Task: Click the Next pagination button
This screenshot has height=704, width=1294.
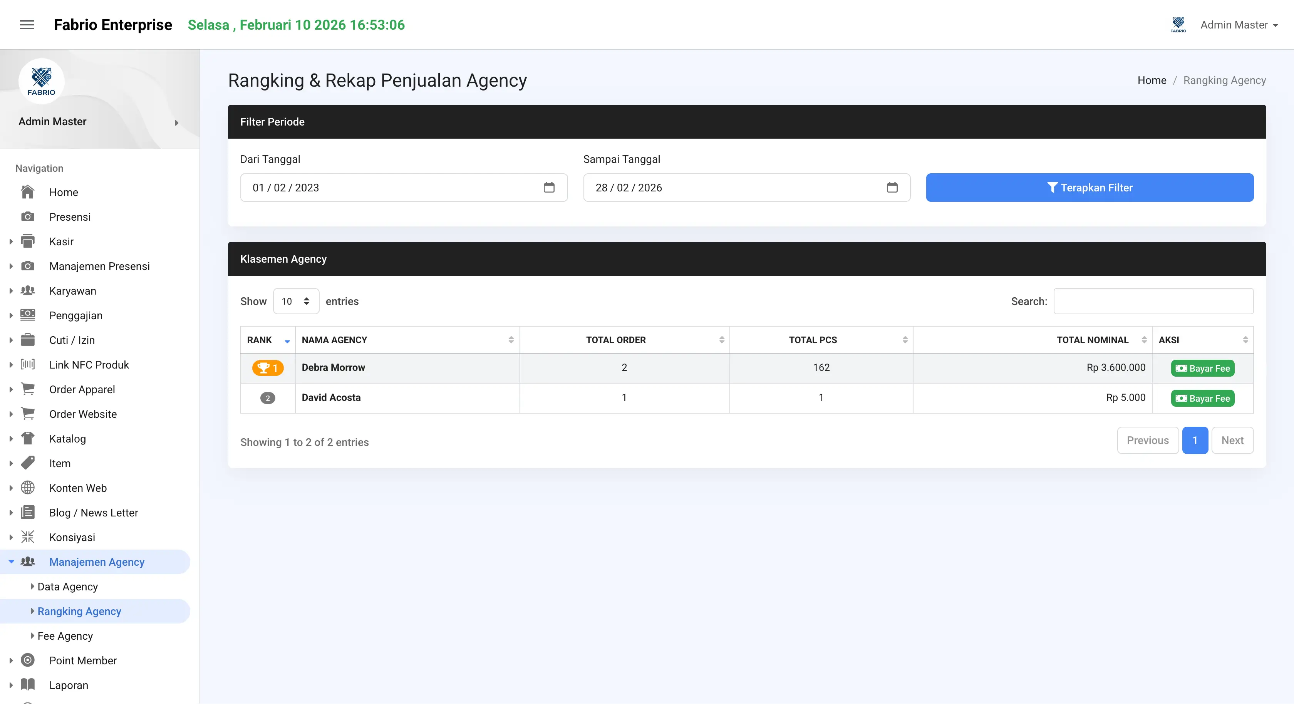Action: point(1232,440)
